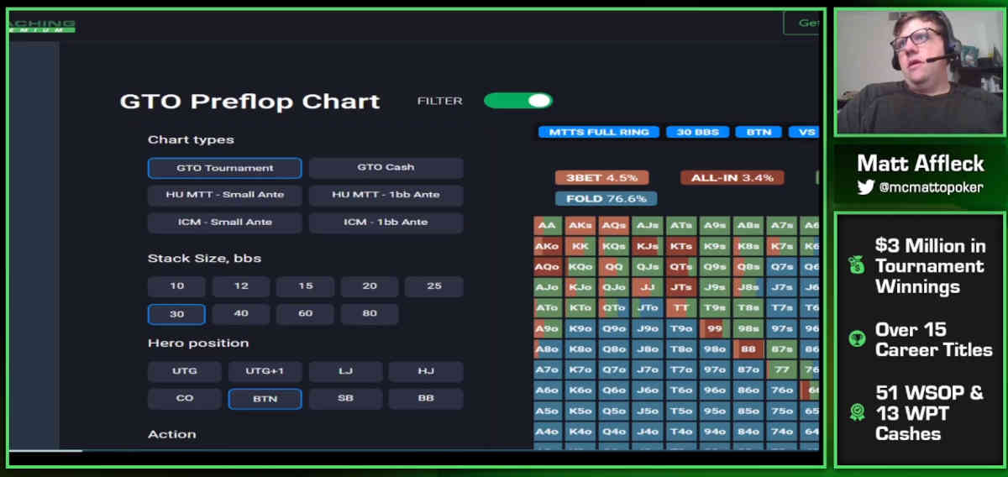Toggle the FILTER switch
Viewport: 1008px width, 477px height.
(517, 101)
